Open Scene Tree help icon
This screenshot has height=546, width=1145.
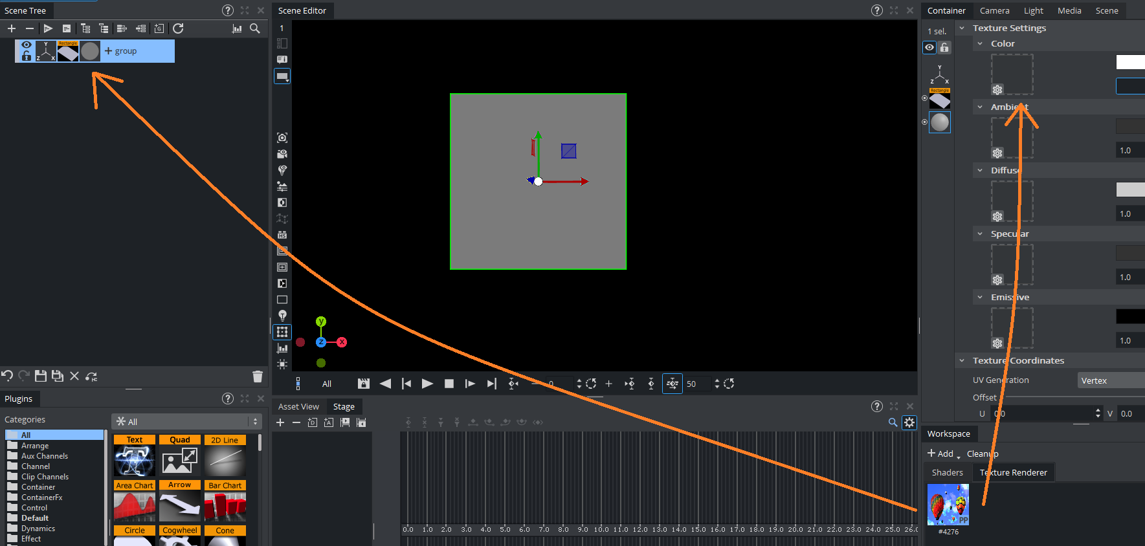[x=228, y=10]
